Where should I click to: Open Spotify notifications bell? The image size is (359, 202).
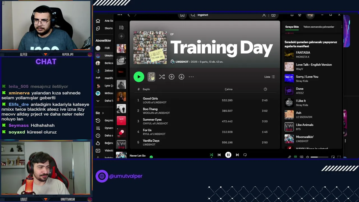pos(292,15)
